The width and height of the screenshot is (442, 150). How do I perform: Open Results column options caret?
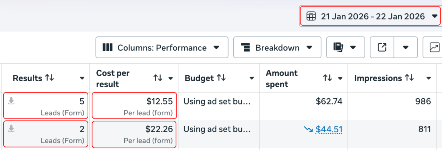(x=82, y=78)
